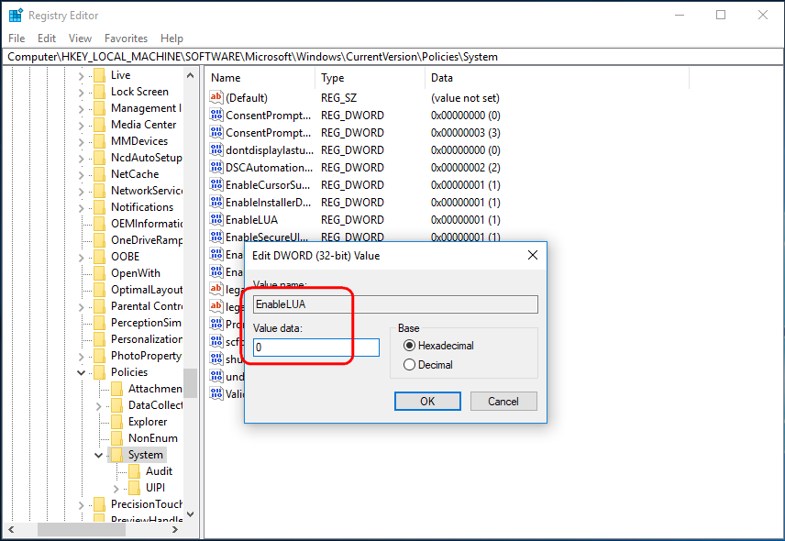Screen dimensions: 785x541
Task: Click the 0x00000003 (3) data cell
Action: 466,133
